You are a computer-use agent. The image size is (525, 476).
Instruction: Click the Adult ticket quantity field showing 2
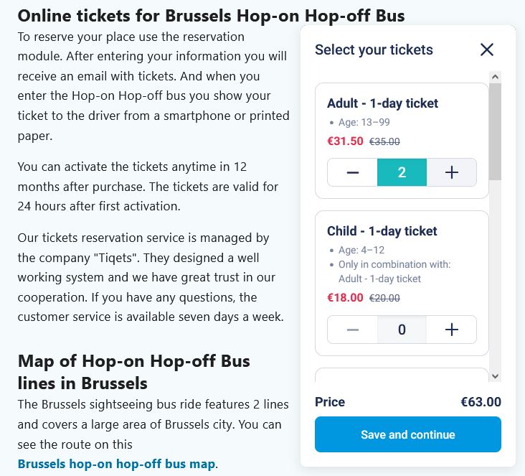[402, 172]
